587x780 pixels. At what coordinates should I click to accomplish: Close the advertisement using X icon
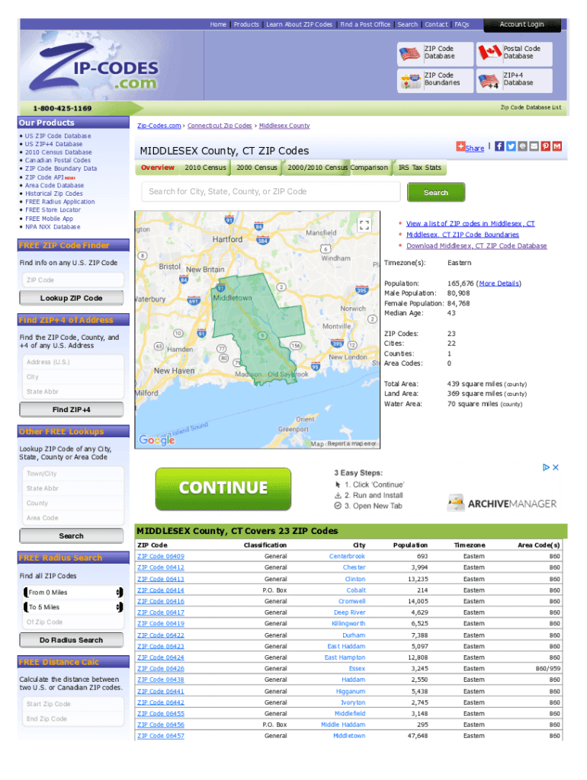[x=556, y=467]
